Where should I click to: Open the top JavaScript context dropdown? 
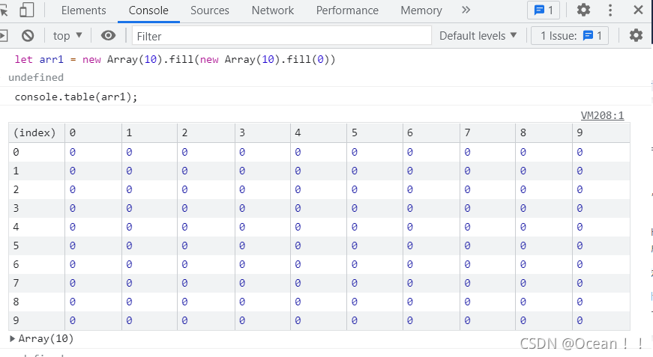point(67,36)
